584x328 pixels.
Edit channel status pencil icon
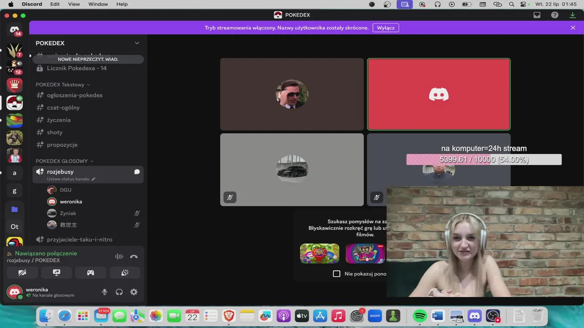[x=94, y=179]
